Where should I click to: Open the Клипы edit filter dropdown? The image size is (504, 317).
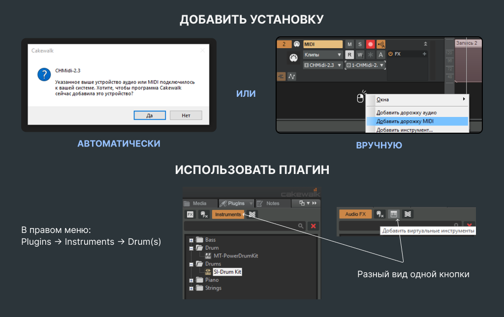pos(323,55)
